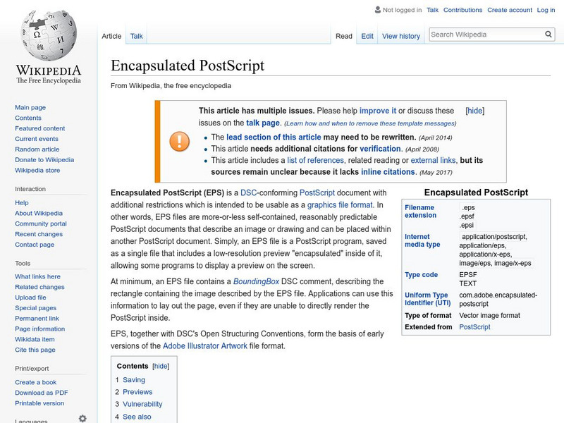Click 'verification' link in notice
The width and height of the screenshot is (564, 423).
click(x=380, y=149)
